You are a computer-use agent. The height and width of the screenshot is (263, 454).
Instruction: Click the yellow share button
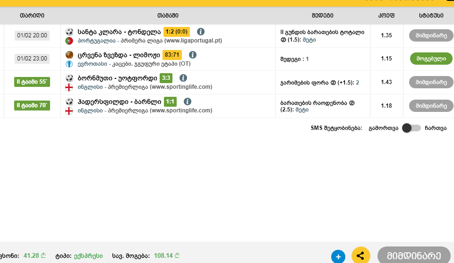tap(360, 255)
